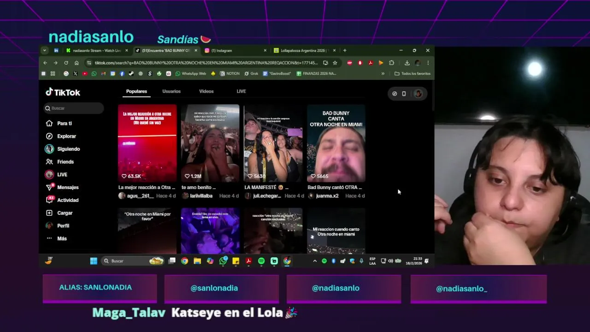Open the Windows Start menu
The image size is (590, 332).
coord(94,261)
